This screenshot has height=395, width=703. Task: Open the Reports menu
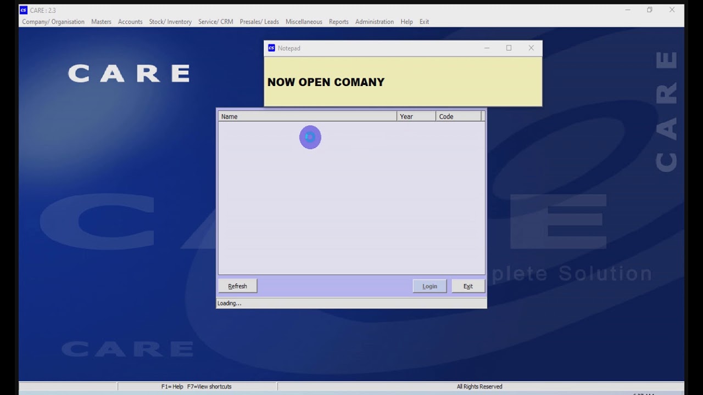click(x=339, y=22)
